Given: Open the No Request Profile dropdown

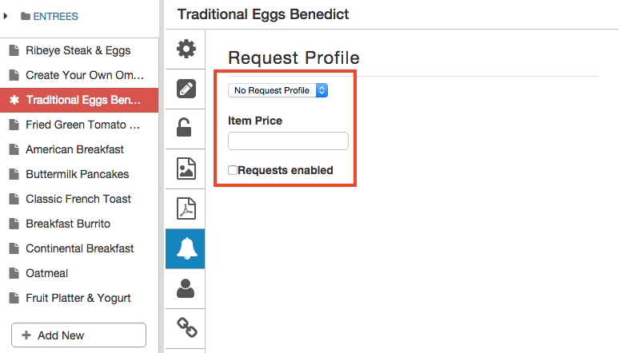Looking at the screenshot, I should tap(278, 90).
